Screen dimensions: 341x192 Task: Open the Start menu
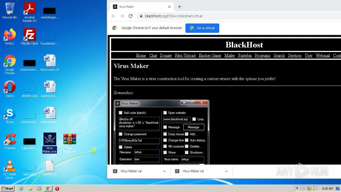click(7, 188)
